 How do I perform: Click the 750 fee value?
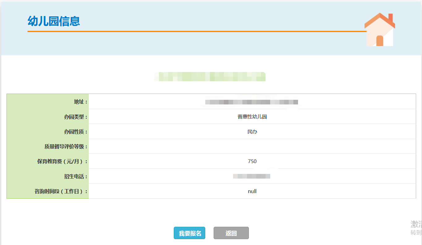[x=252, y=161]
